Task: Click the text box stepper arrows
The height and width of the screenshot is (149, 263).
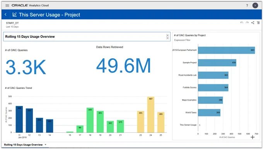Action: 167,37
